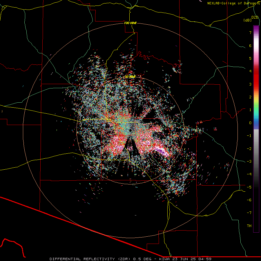The height and width of the screenshot is (261, 261).
Task: Click the -2 value on the color scale
Action: click(249, 149)
